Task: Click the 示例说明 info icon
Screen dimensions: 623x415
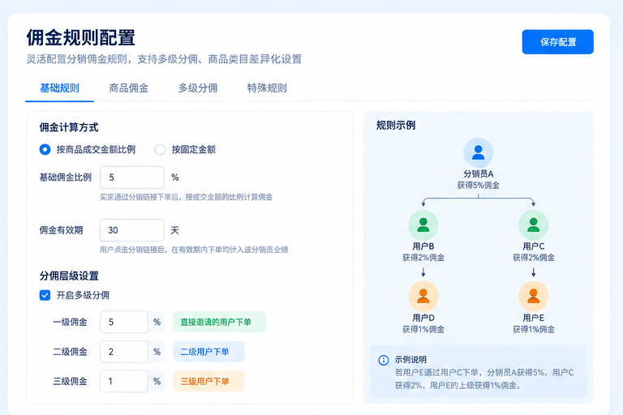Action: [384, 360]
